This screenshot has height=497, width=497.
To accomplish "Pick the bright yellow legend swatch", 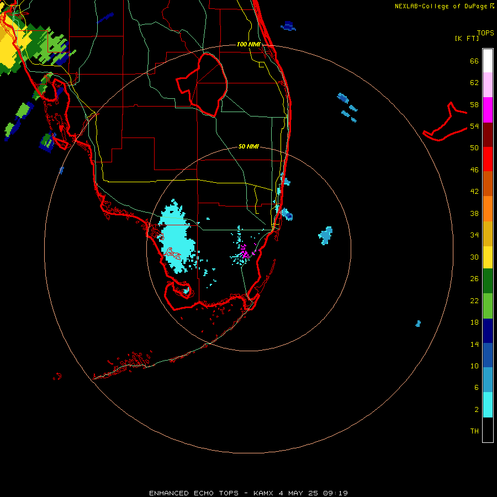I will click(488, 257).
